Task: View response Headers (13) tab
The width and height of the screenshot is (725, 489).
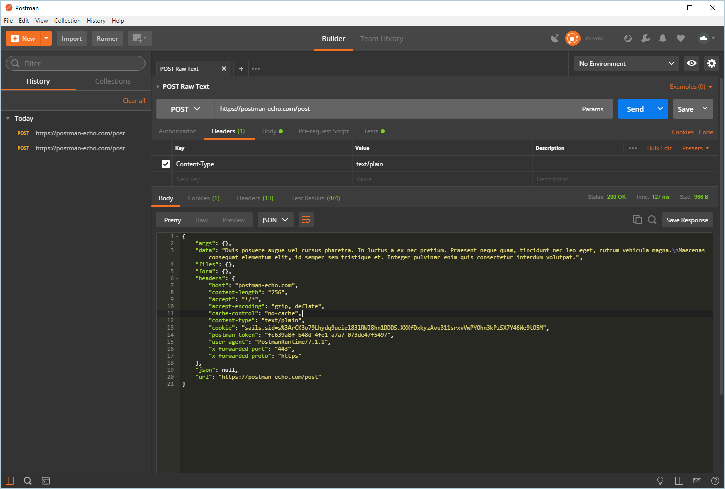Action: [255, 198]
